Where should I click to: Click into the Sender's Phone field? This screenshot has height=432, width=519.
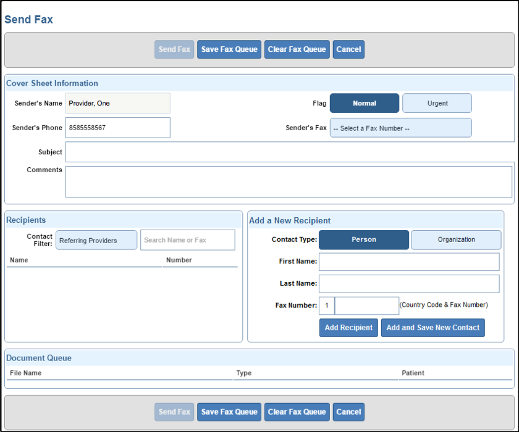point(118,128)
